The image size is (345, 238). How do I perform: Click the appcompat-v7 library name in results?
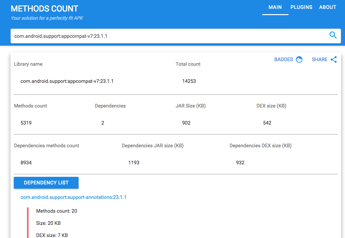click(x=67, y=81)
